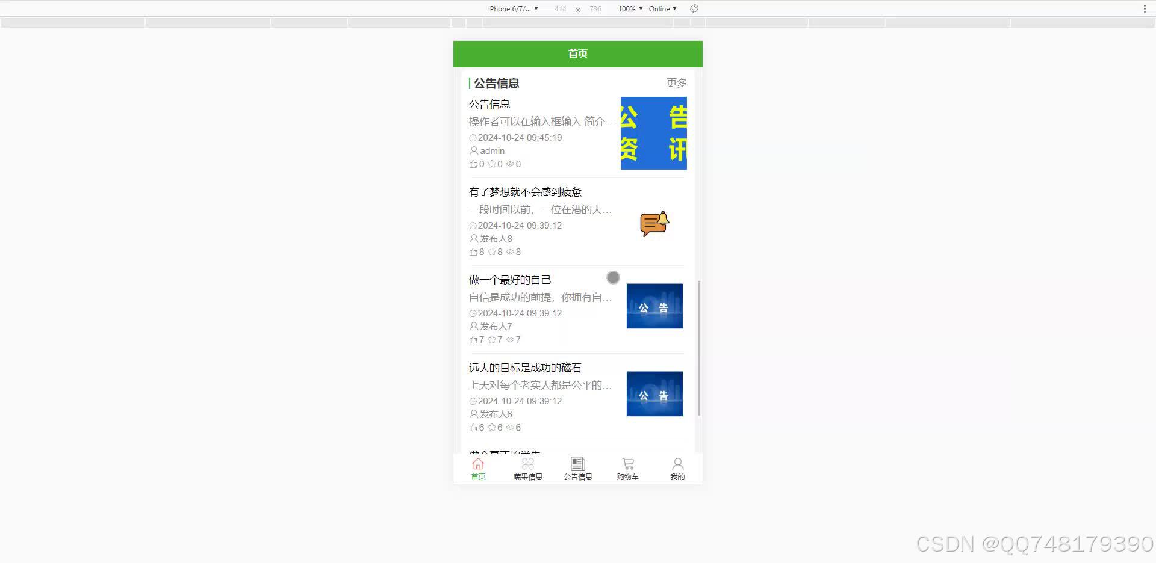Click eye icon on 发布人8 post
This screenshot has width=1156, height=563.
pyautogui.click(x=510, y=252)
